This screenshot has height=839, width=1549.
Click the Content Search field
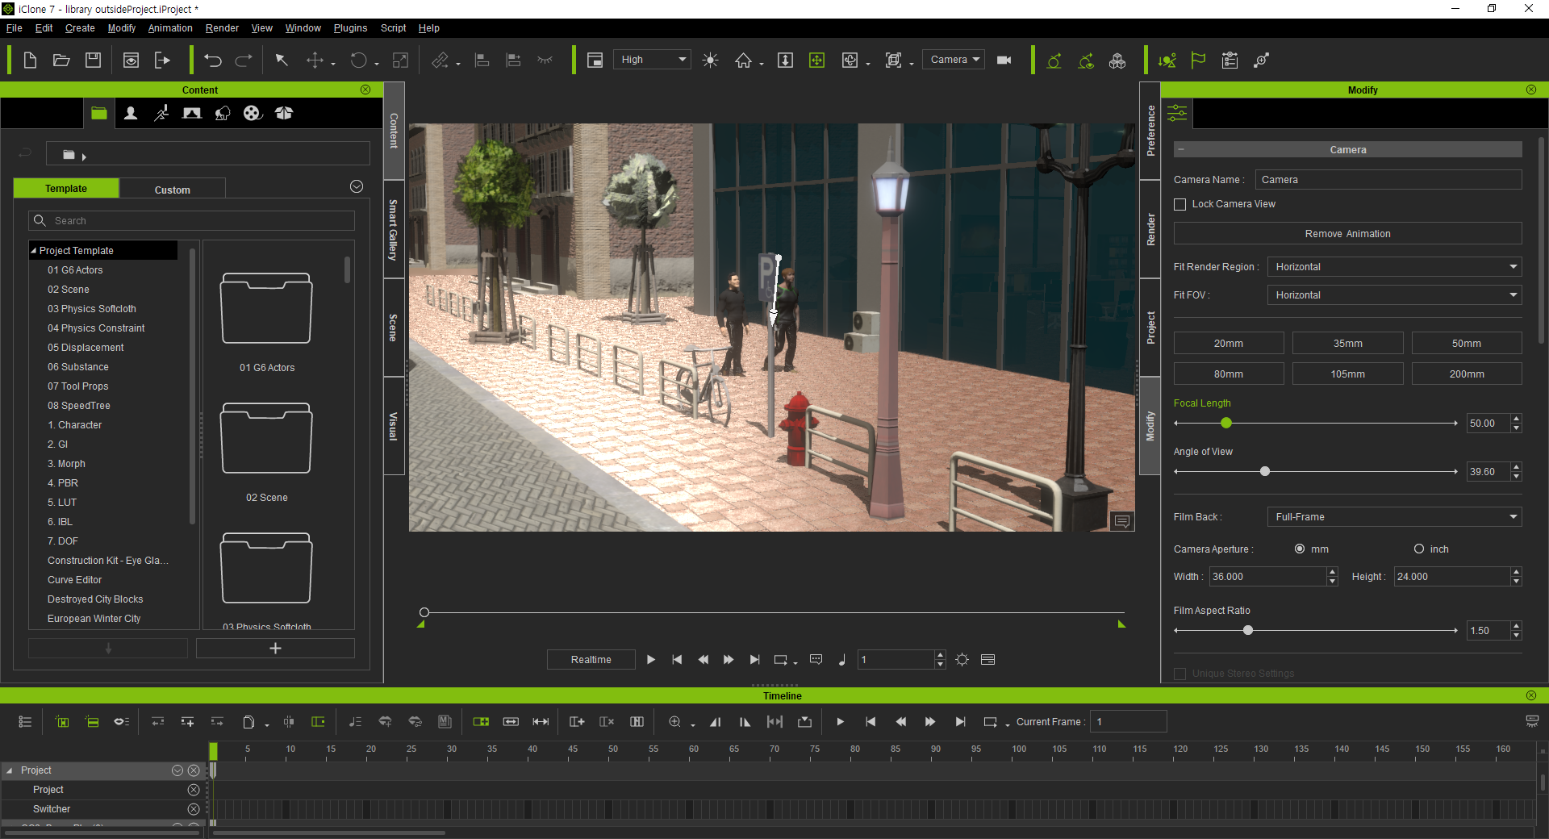[x=192, y=221]
